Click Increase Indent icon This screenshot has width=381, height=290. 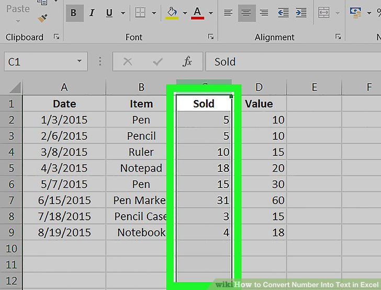[301, 13]
